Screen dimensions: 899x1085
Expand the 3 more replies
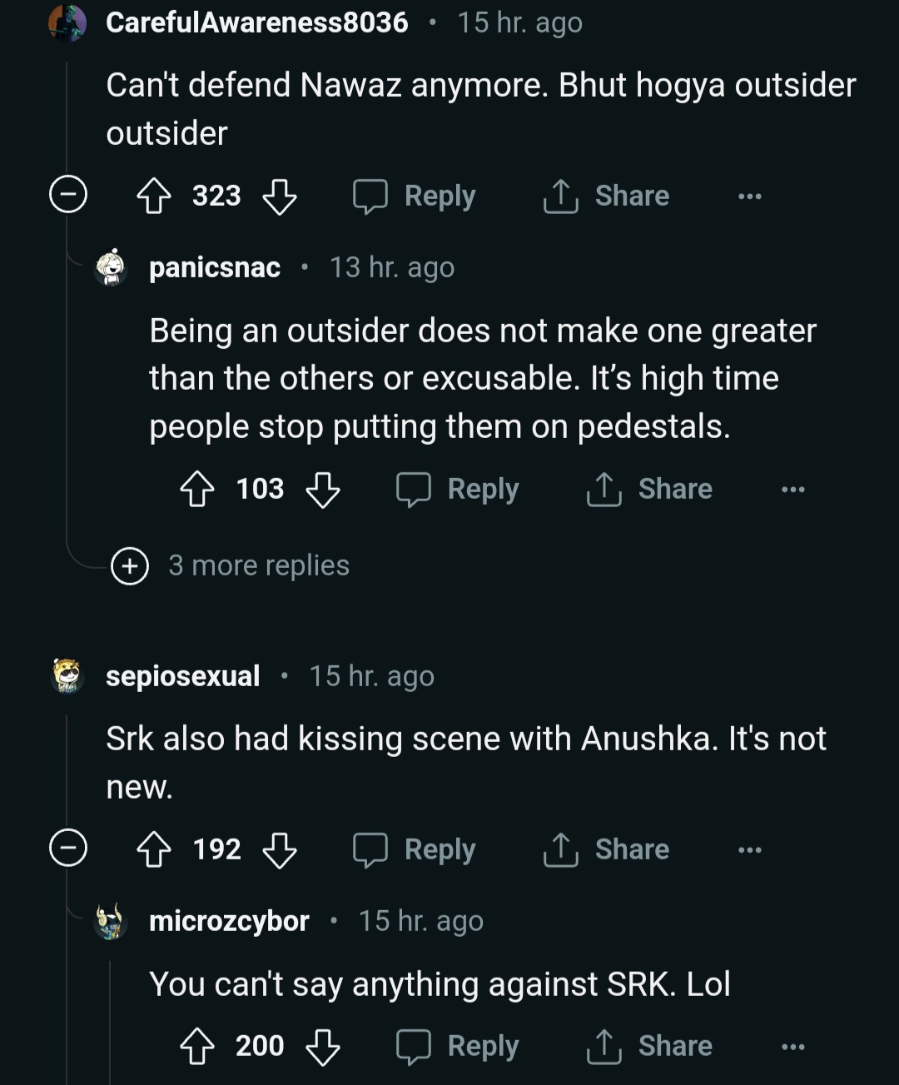pos(130,566)
